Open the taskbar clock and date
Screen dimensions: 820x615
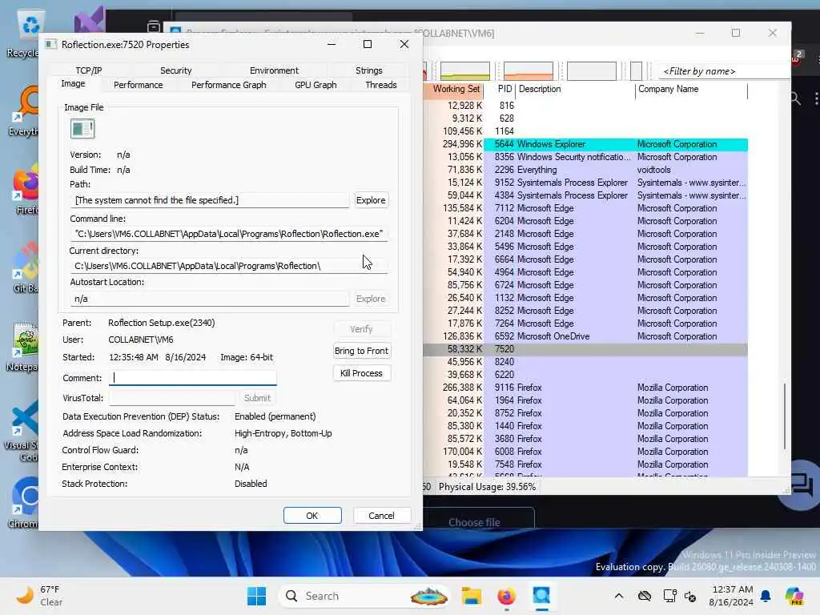pyautogui.click(x=730, y=596)
